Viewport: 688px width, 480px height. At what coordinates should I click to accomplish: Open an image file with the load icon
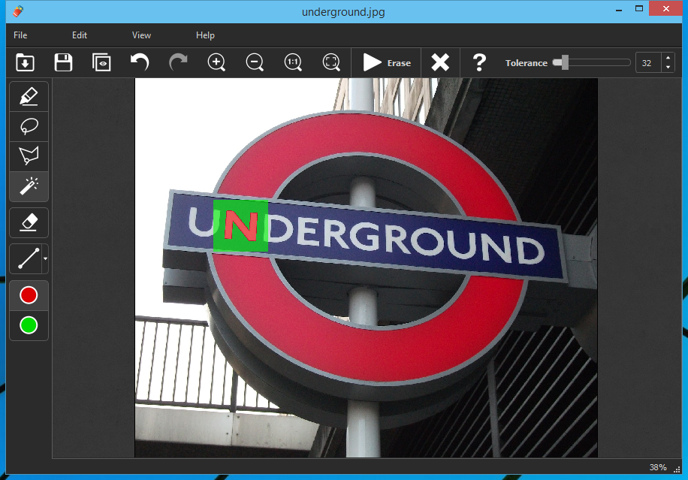point(25,63)
